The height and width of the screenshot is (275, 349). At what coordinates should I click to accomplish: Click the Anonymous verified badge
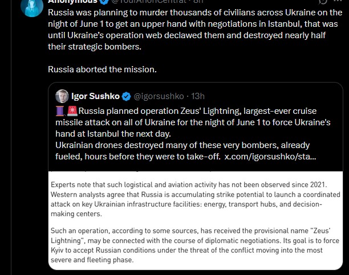pos(104,2)
